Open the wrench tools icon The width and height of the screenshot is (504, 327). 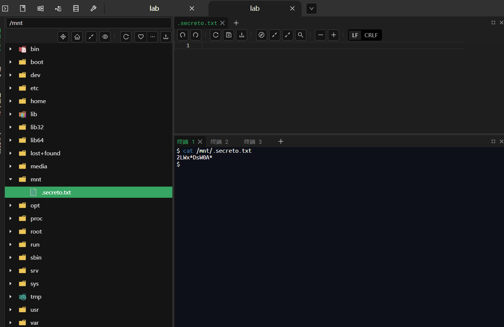click(93, 8)
